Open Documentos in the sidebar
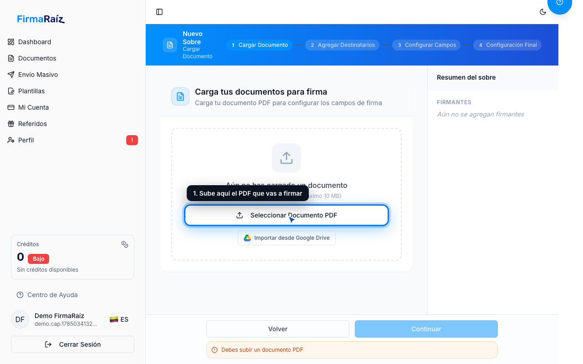The image size is (583, 364). coord(73,58)
